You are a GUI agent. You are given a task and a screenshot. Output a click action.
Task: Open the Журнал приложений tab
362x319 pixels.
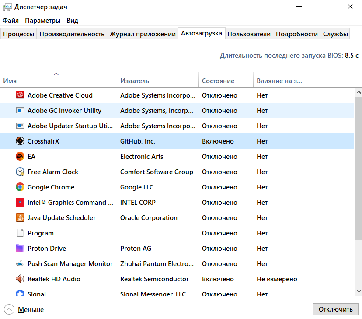click(x=143, y=34)
